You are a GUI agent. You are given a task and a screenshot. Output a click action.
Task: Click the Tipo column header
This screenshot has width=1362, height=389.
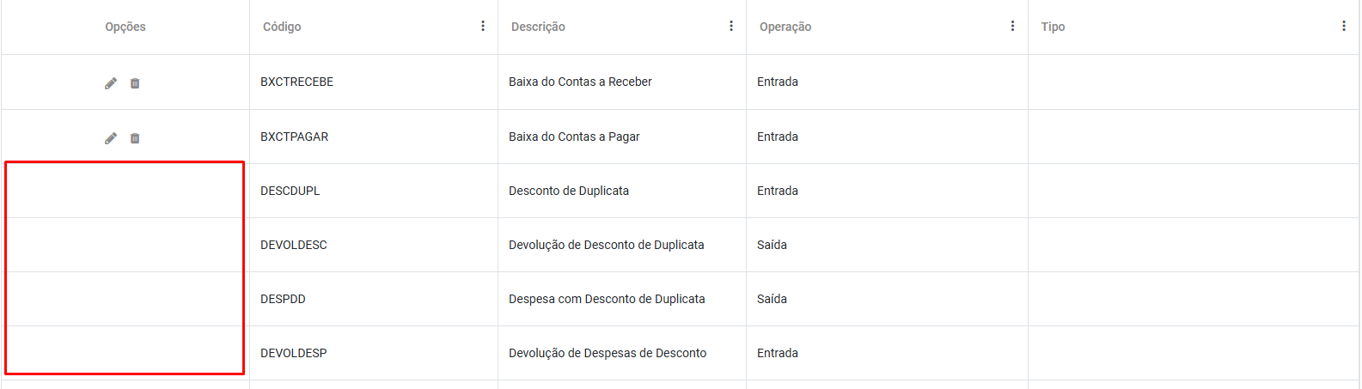[1053, 27]
